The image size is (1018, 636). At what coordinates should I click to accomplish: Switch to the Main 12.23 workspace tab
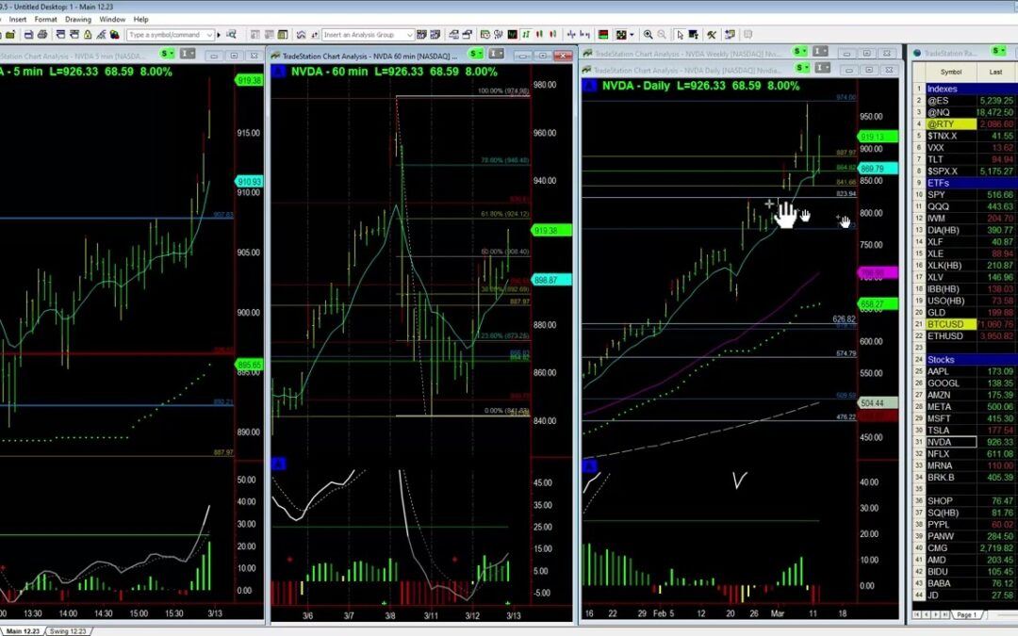pos(23,630)
